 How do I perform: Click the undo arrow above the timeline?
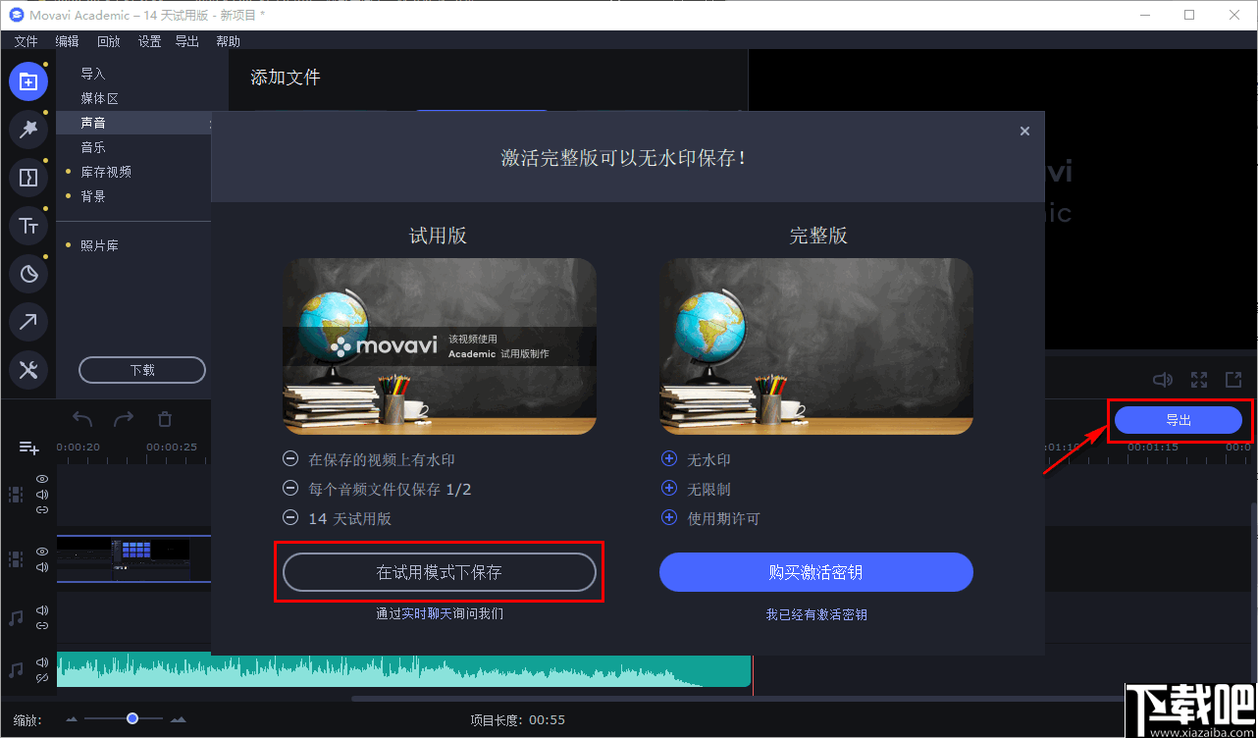point(81,418)
